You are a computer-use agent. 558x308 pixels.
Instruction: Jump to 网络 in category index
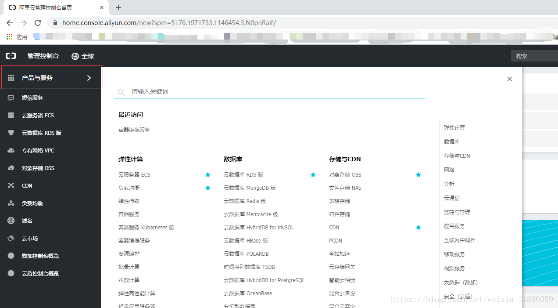click(449, 170)
